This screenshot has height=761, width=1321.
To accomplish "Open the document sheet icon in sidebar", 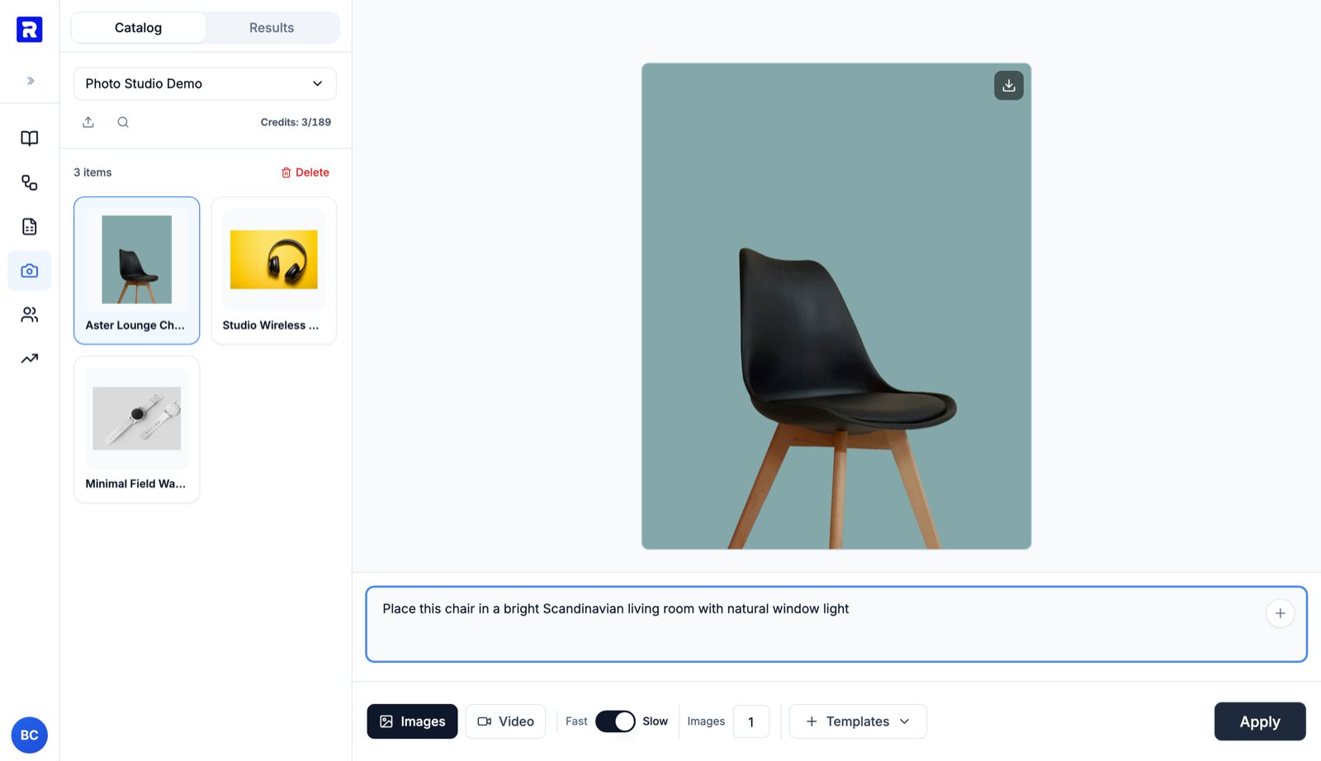I will point(30,226).
